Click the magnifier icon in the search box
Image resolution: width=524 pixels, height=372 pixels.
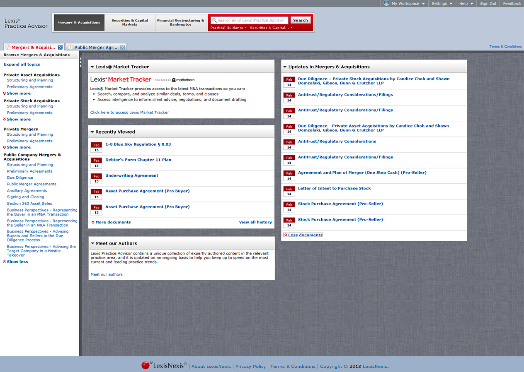pyautogui.click(x=214, y=20)
